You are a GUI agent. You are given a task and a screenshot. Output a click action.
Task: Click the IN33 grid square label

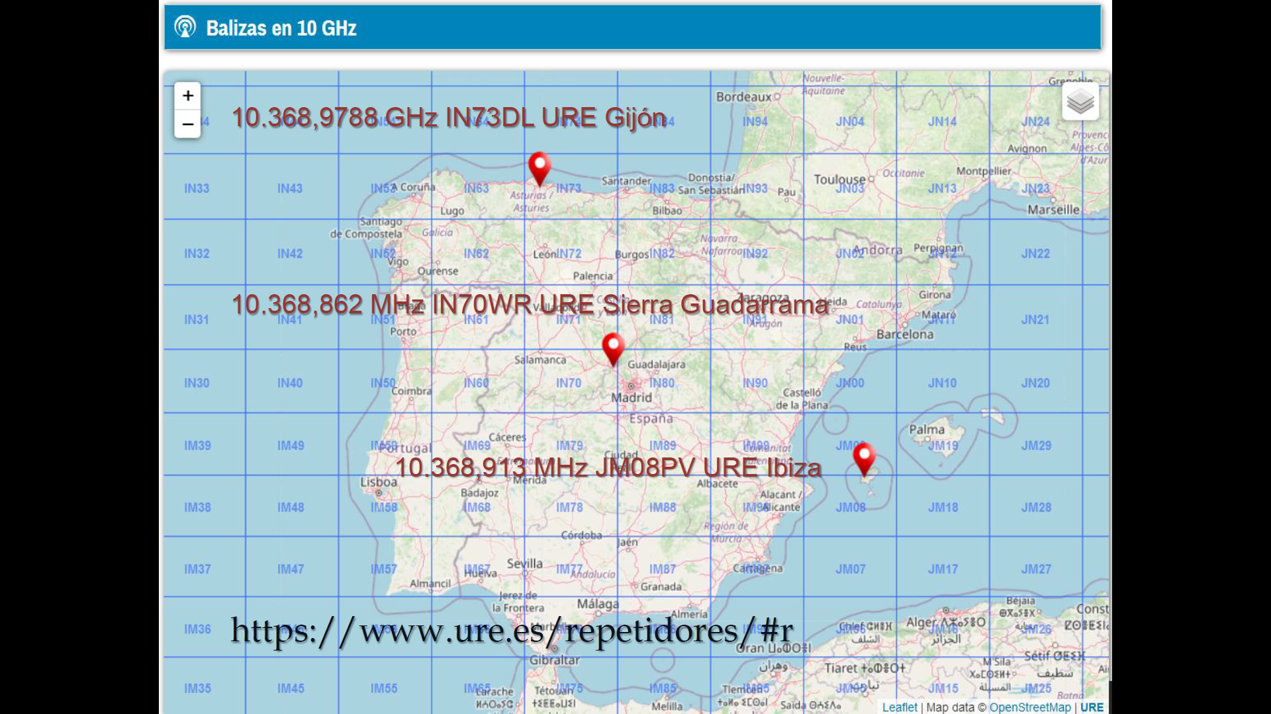197,188
